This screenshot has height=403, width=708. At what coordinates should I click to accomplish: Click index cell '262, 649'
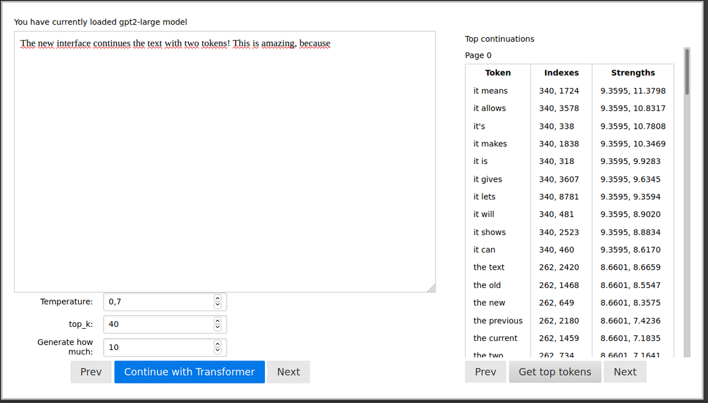561,303
